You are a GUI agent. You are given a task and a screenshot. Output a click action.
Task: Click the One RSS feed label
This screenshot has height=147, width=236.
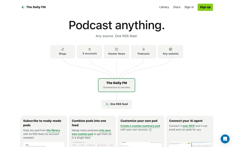(x=119, y=104)
